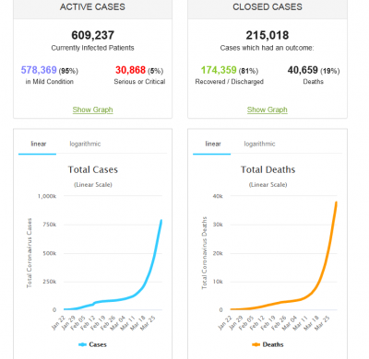This screenshot has width=369, height=359.
Task: Click 10k axis label on Deaths chart
Action: 218,282
